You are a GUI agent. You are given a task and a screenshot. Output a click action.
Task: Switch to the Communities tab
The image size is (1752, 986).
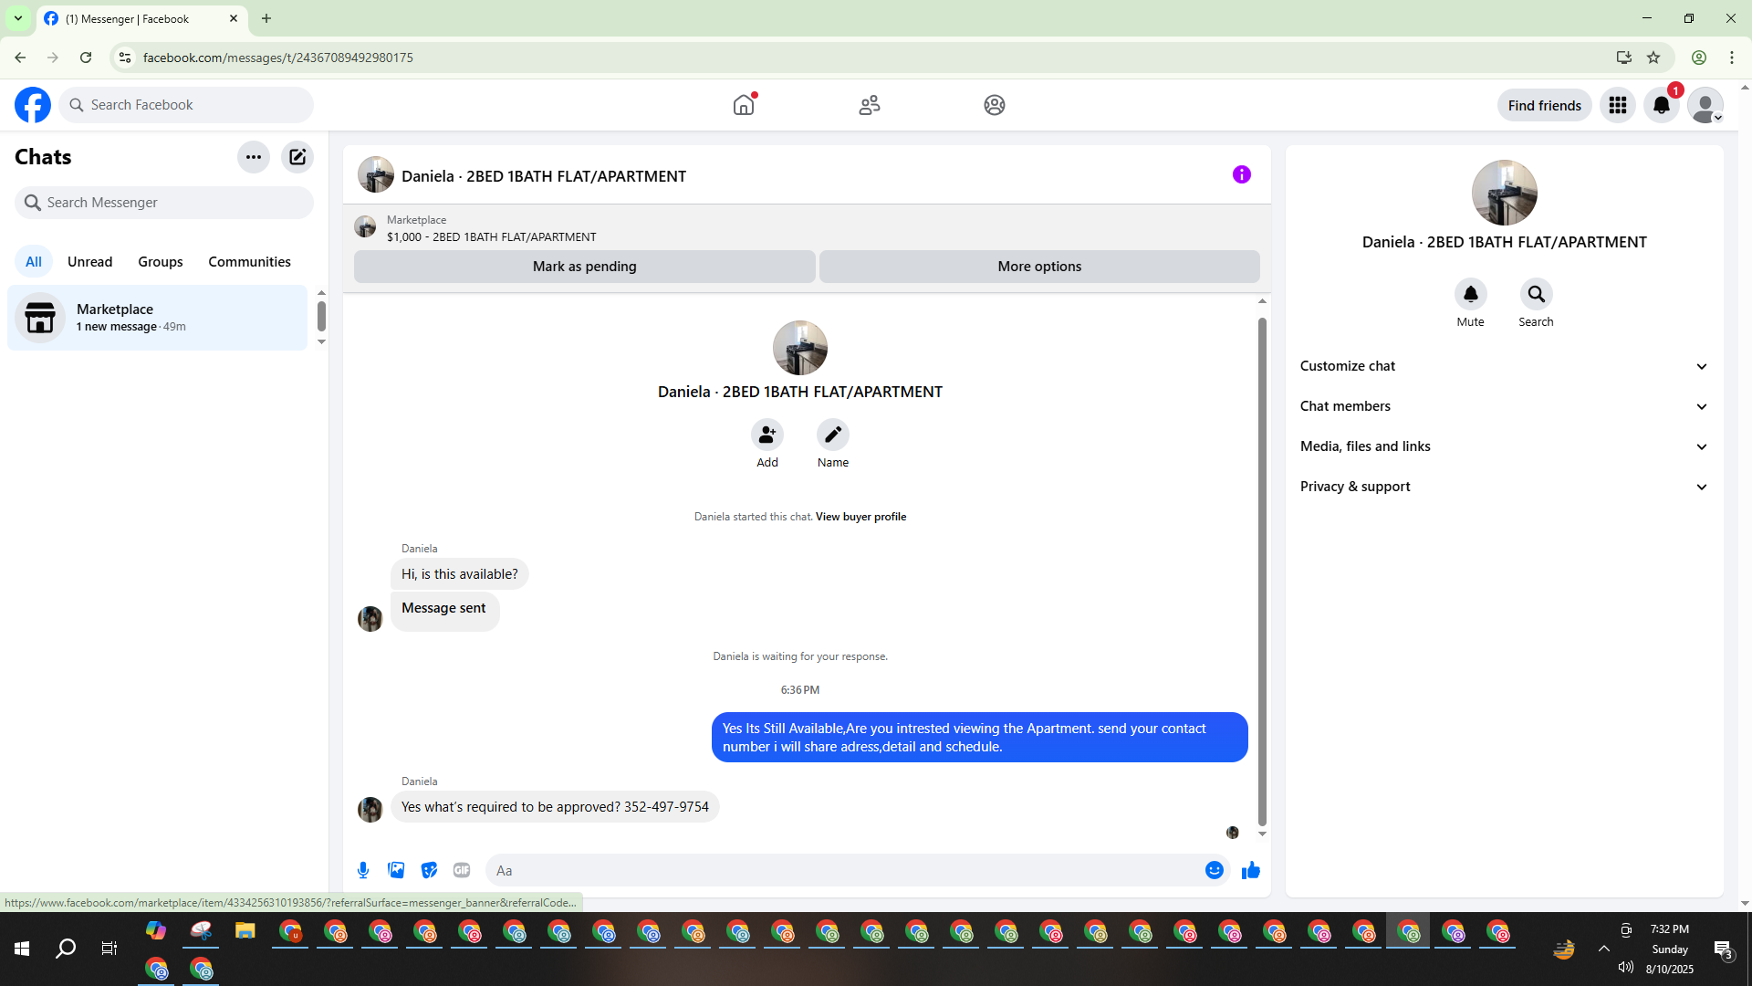[249, 262]
